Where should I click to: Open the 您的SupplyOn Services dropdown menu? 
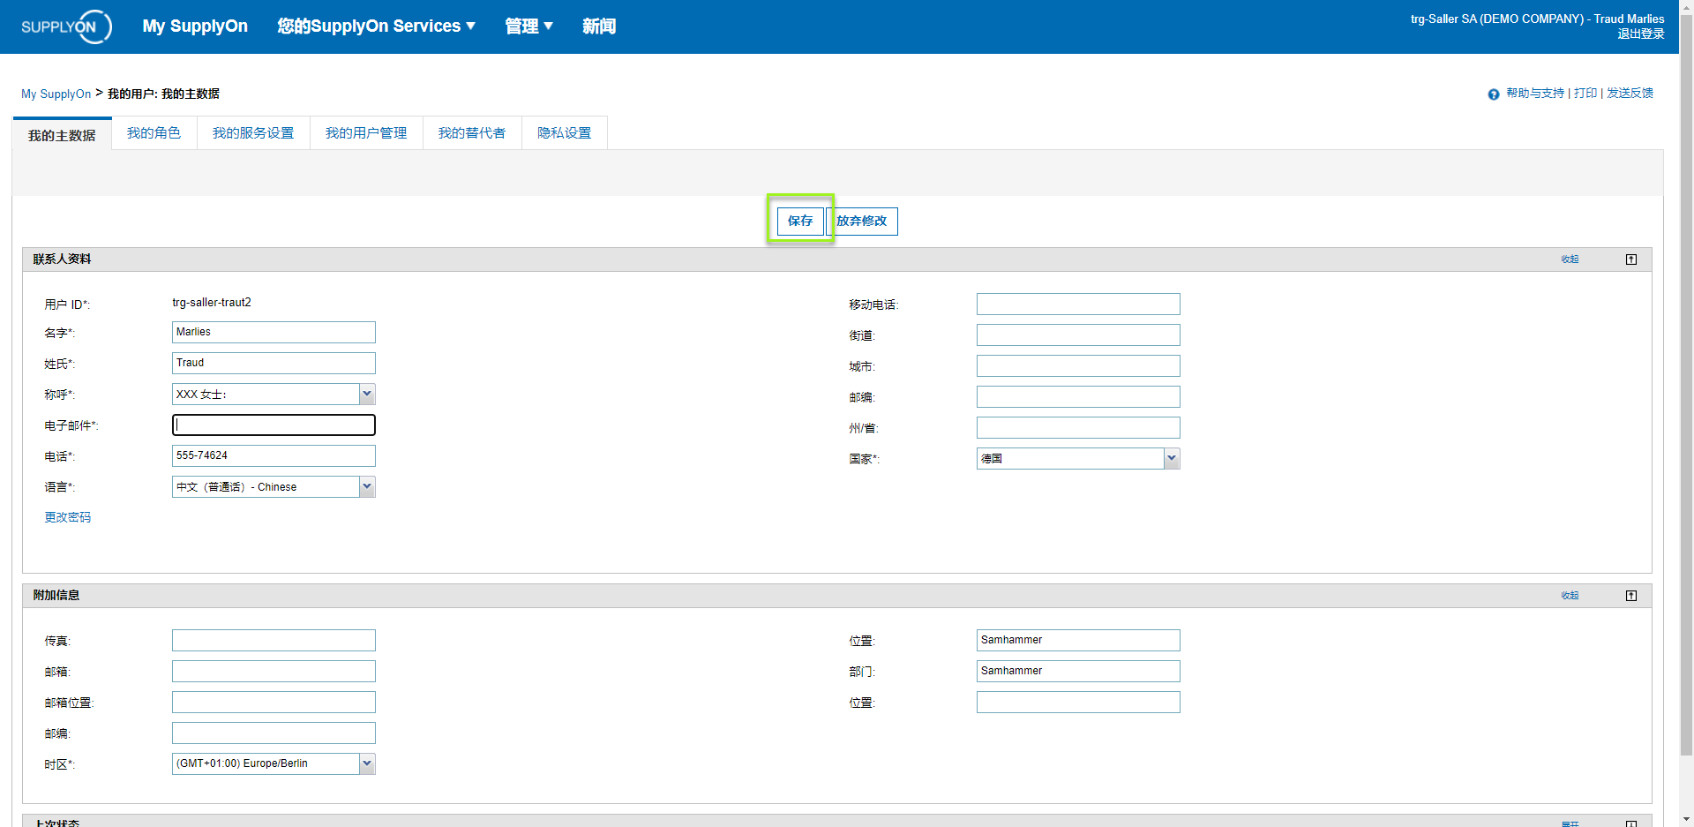pos(377,26)
